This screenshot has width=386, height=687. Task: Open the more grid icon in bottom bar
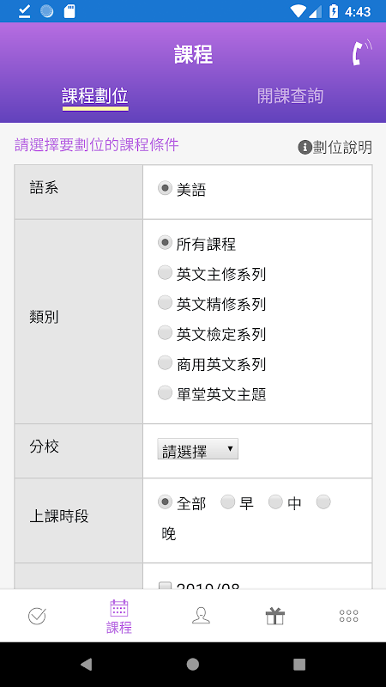click(349, 616)
